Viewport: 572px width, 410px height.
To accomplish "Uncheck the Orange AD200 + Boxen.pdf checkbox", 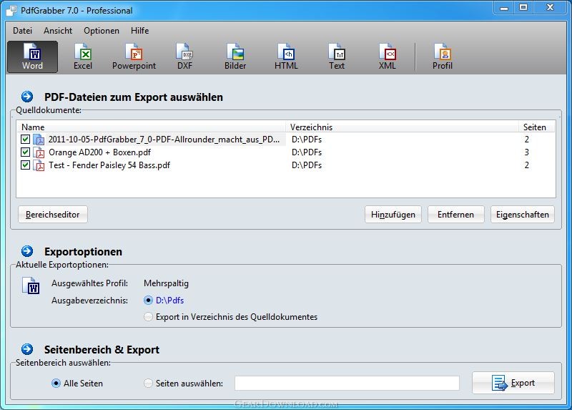I will [25, 152].
